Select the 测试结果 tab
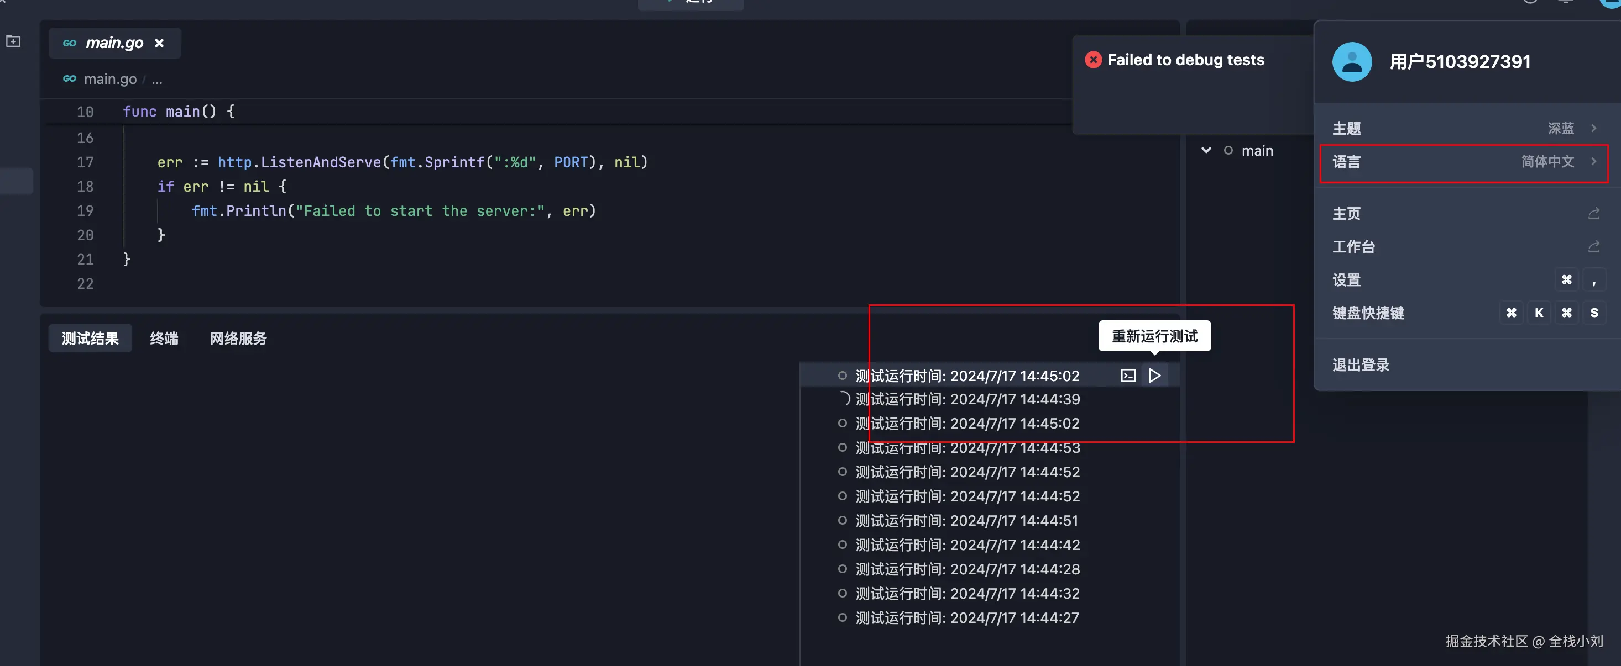Screen dimensions: 1621x666 [x=90, y=338]
